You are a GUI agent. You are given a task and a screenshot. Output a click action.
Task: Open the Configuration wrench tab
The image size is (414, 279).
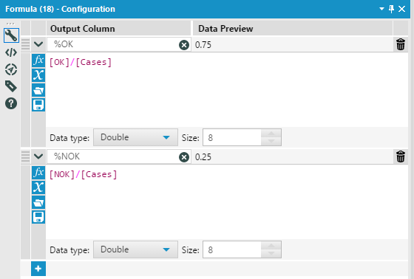[11, 35]
